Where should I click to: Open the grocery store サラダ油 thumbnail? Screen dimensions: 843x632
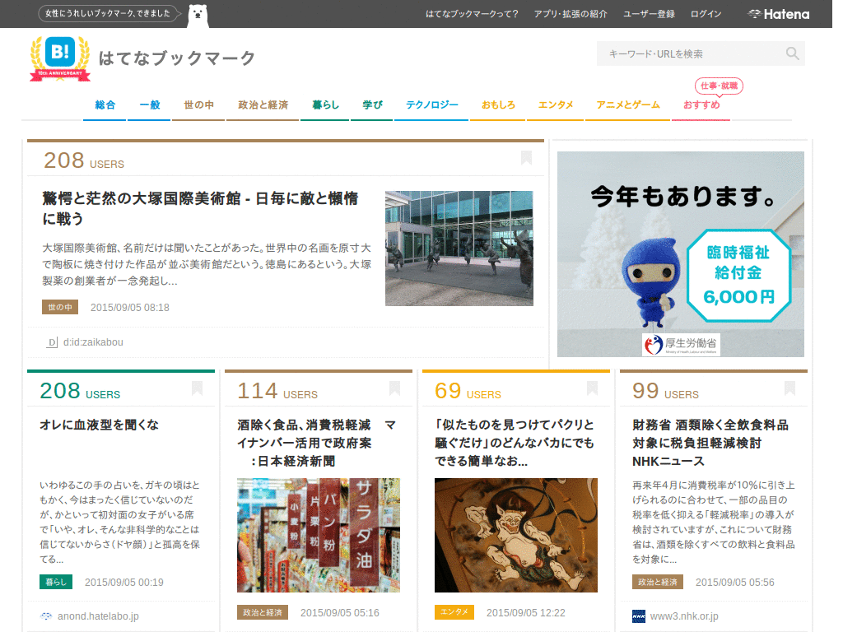coord(319,535)
